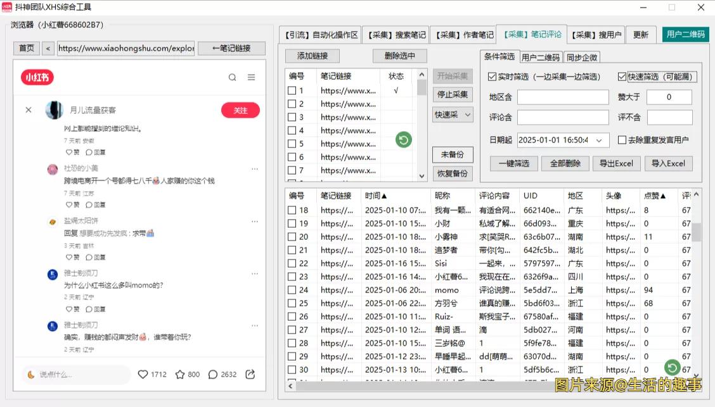The image size is (715, 407).
Task: Open the hamburger menu beside the magnifier
Action: pyautogui.click(x=251, y=76)
